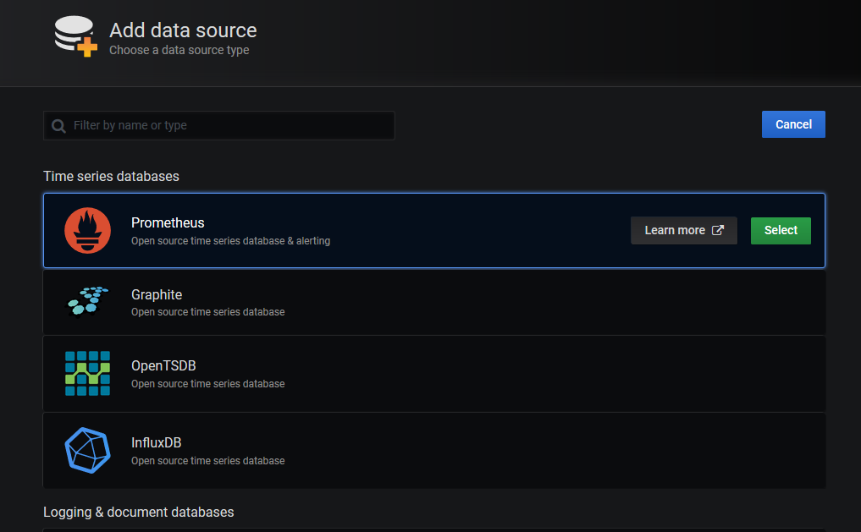Choose the Graphite data source name
The height and width of the screenshot is (532, 861).
pos(157,294)
